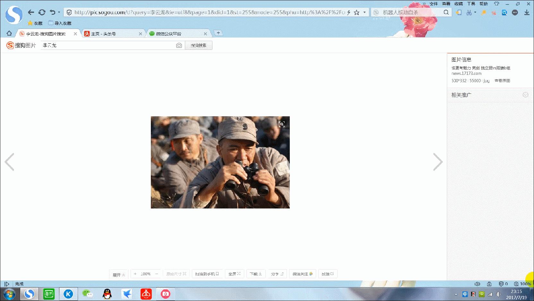This screenshot has width=534, height=301.
Task: Collapse the 相关推广 panel via its chevron
Action: [x=525, y=95]
